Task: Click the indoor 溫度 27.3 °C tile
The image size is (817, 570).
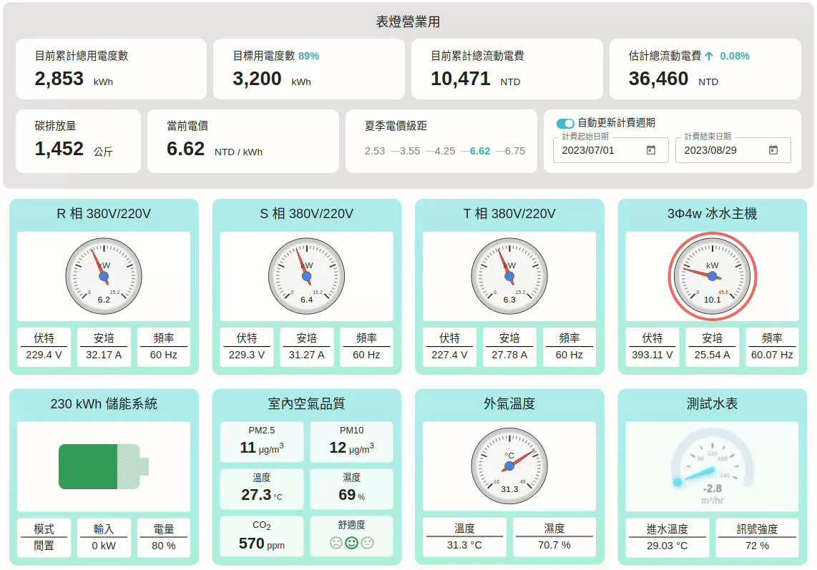Action: pos(262,488)
